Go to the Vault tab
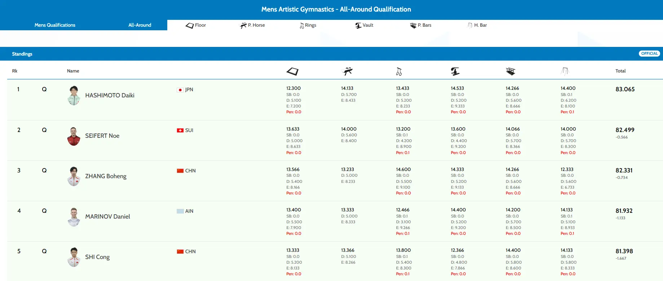663x281 pixels. click(364, 25)
